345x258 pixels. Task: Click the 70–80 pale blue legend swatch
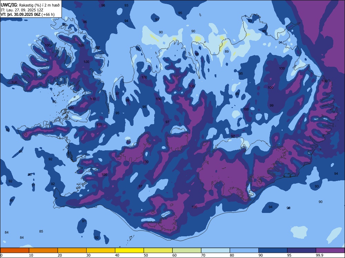[215, 250]
